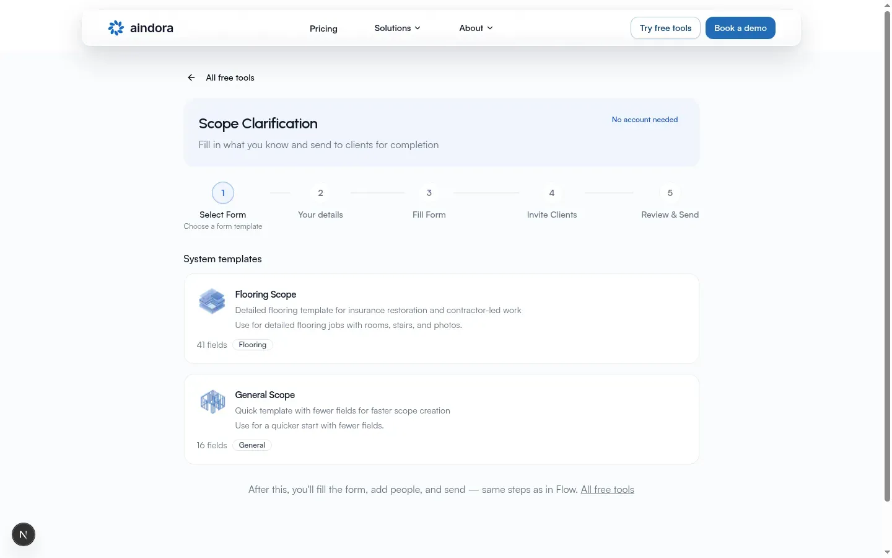Click the Flooring Scope layered tiles icon

212,301
